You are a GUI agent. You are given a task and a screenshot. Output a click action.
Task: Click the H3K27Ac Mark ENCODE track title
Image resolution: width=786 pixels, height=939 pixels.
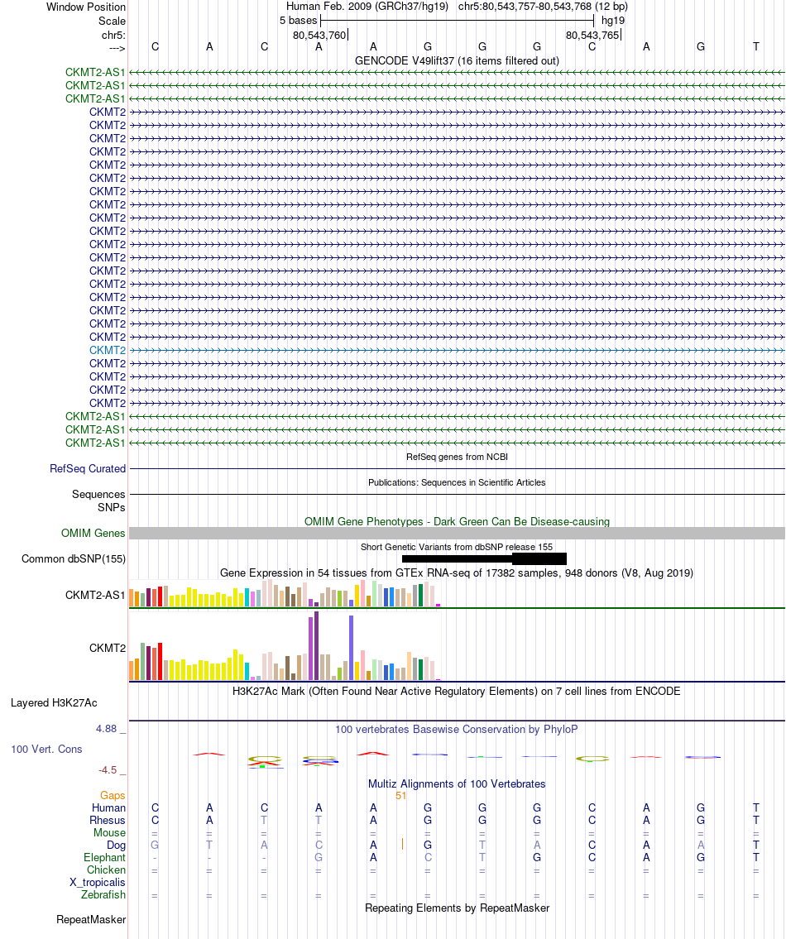[457, 691]
